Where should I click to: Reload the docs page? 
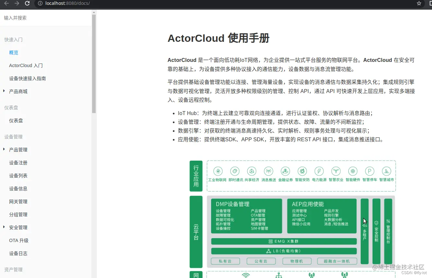pos(27,3)
